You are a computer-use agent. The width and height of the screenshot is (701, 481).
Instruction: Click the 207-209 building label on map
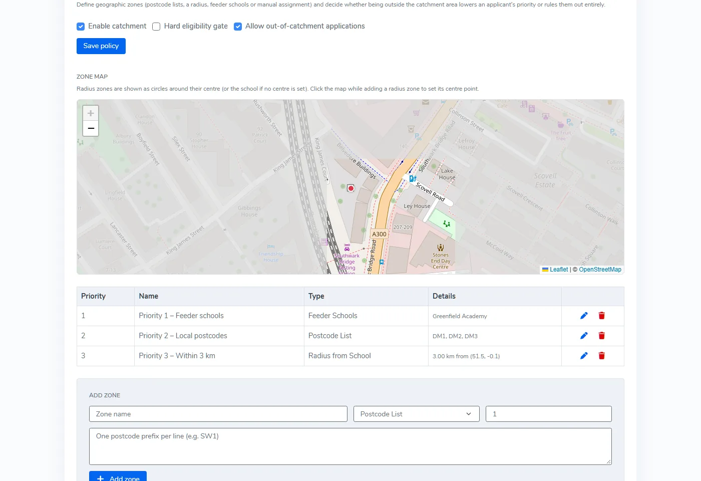(x=403, y=227)
